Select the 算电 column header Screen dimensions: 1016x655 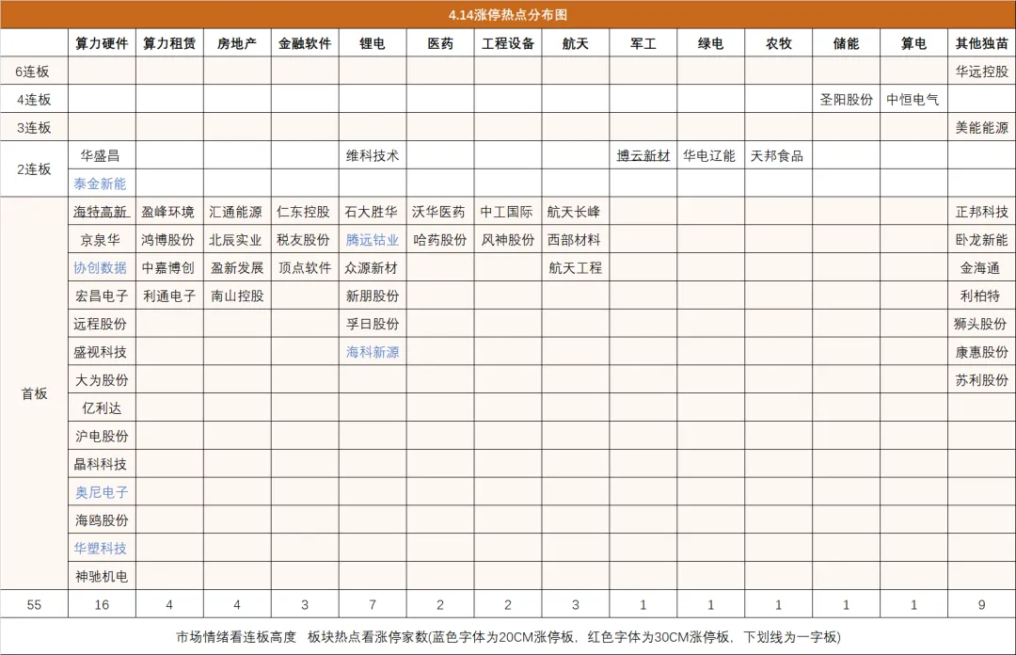point(913,43)
